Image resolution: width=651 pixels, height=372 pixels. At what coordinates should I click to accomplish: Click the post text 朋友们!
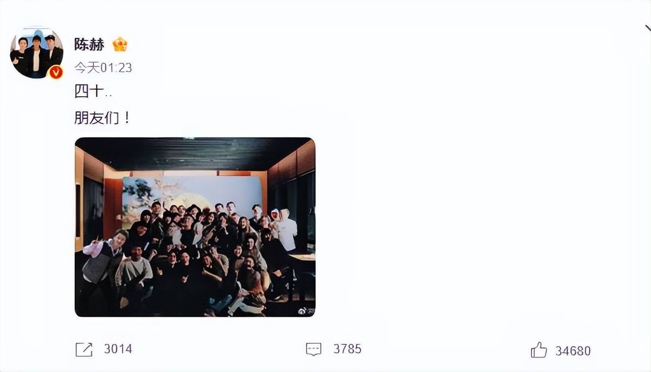point(102,118)
